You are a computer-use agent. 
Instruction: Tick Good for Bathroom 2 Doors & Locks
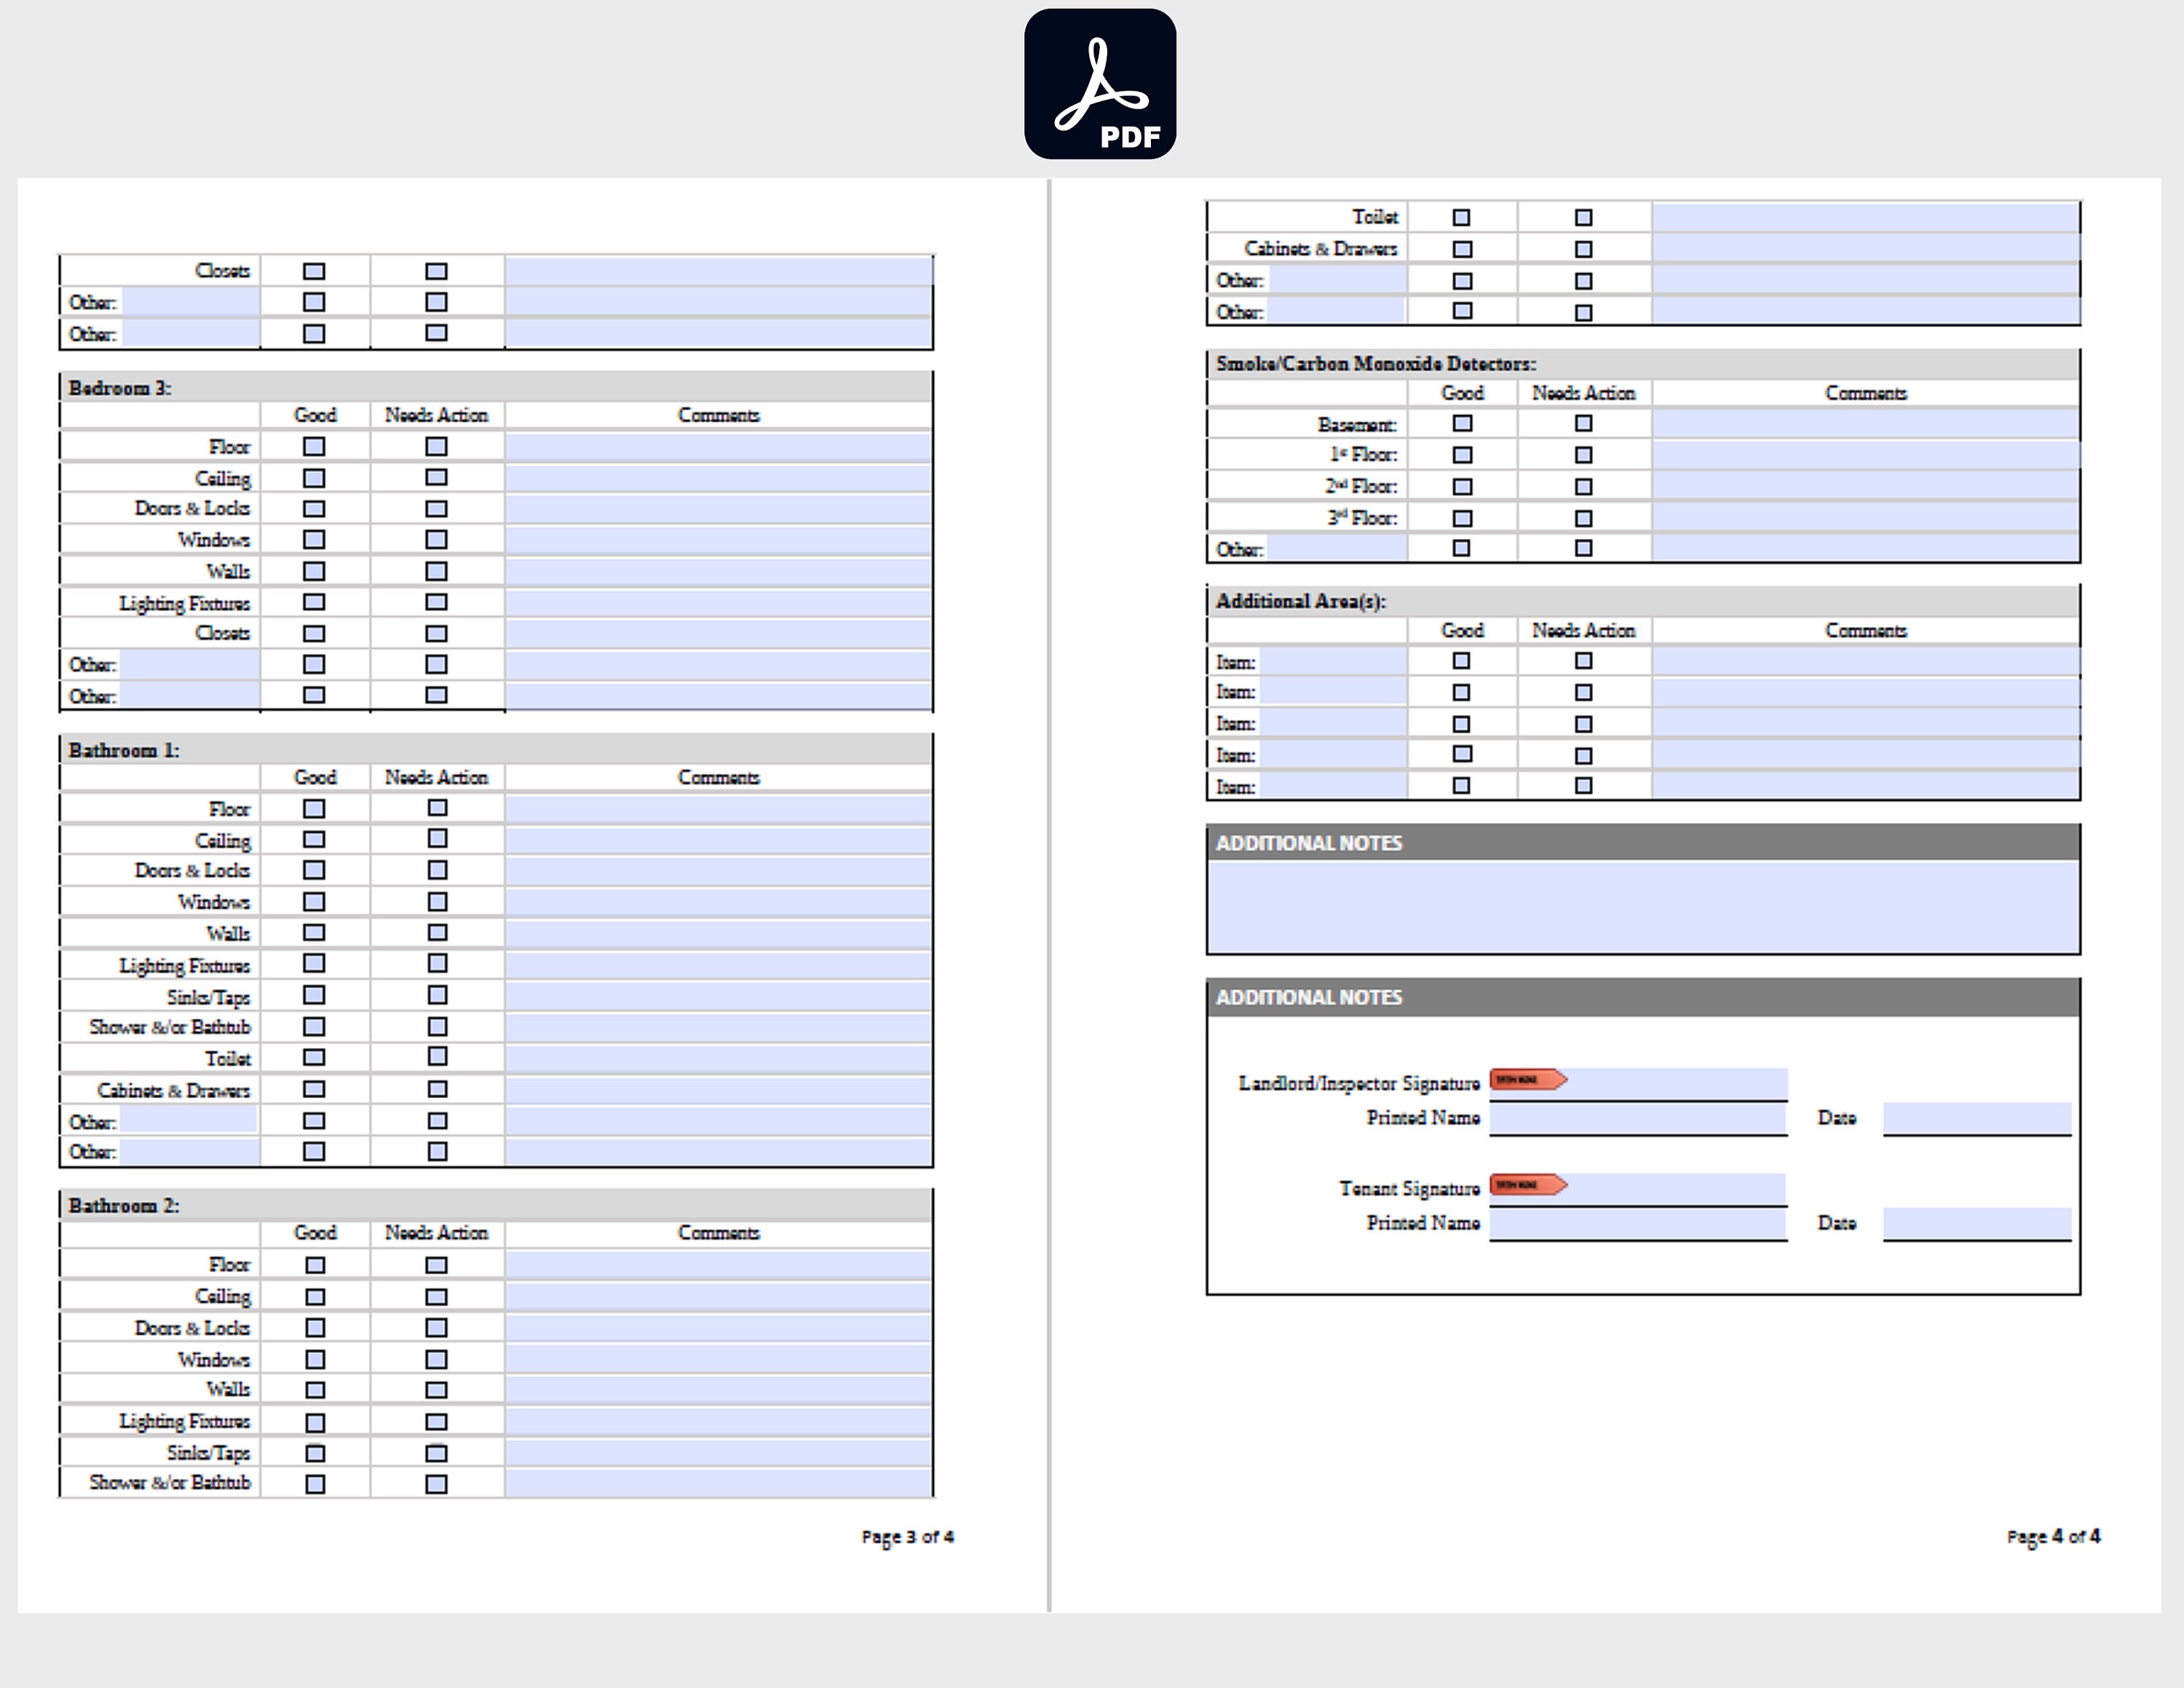[x=315, y=1328]
